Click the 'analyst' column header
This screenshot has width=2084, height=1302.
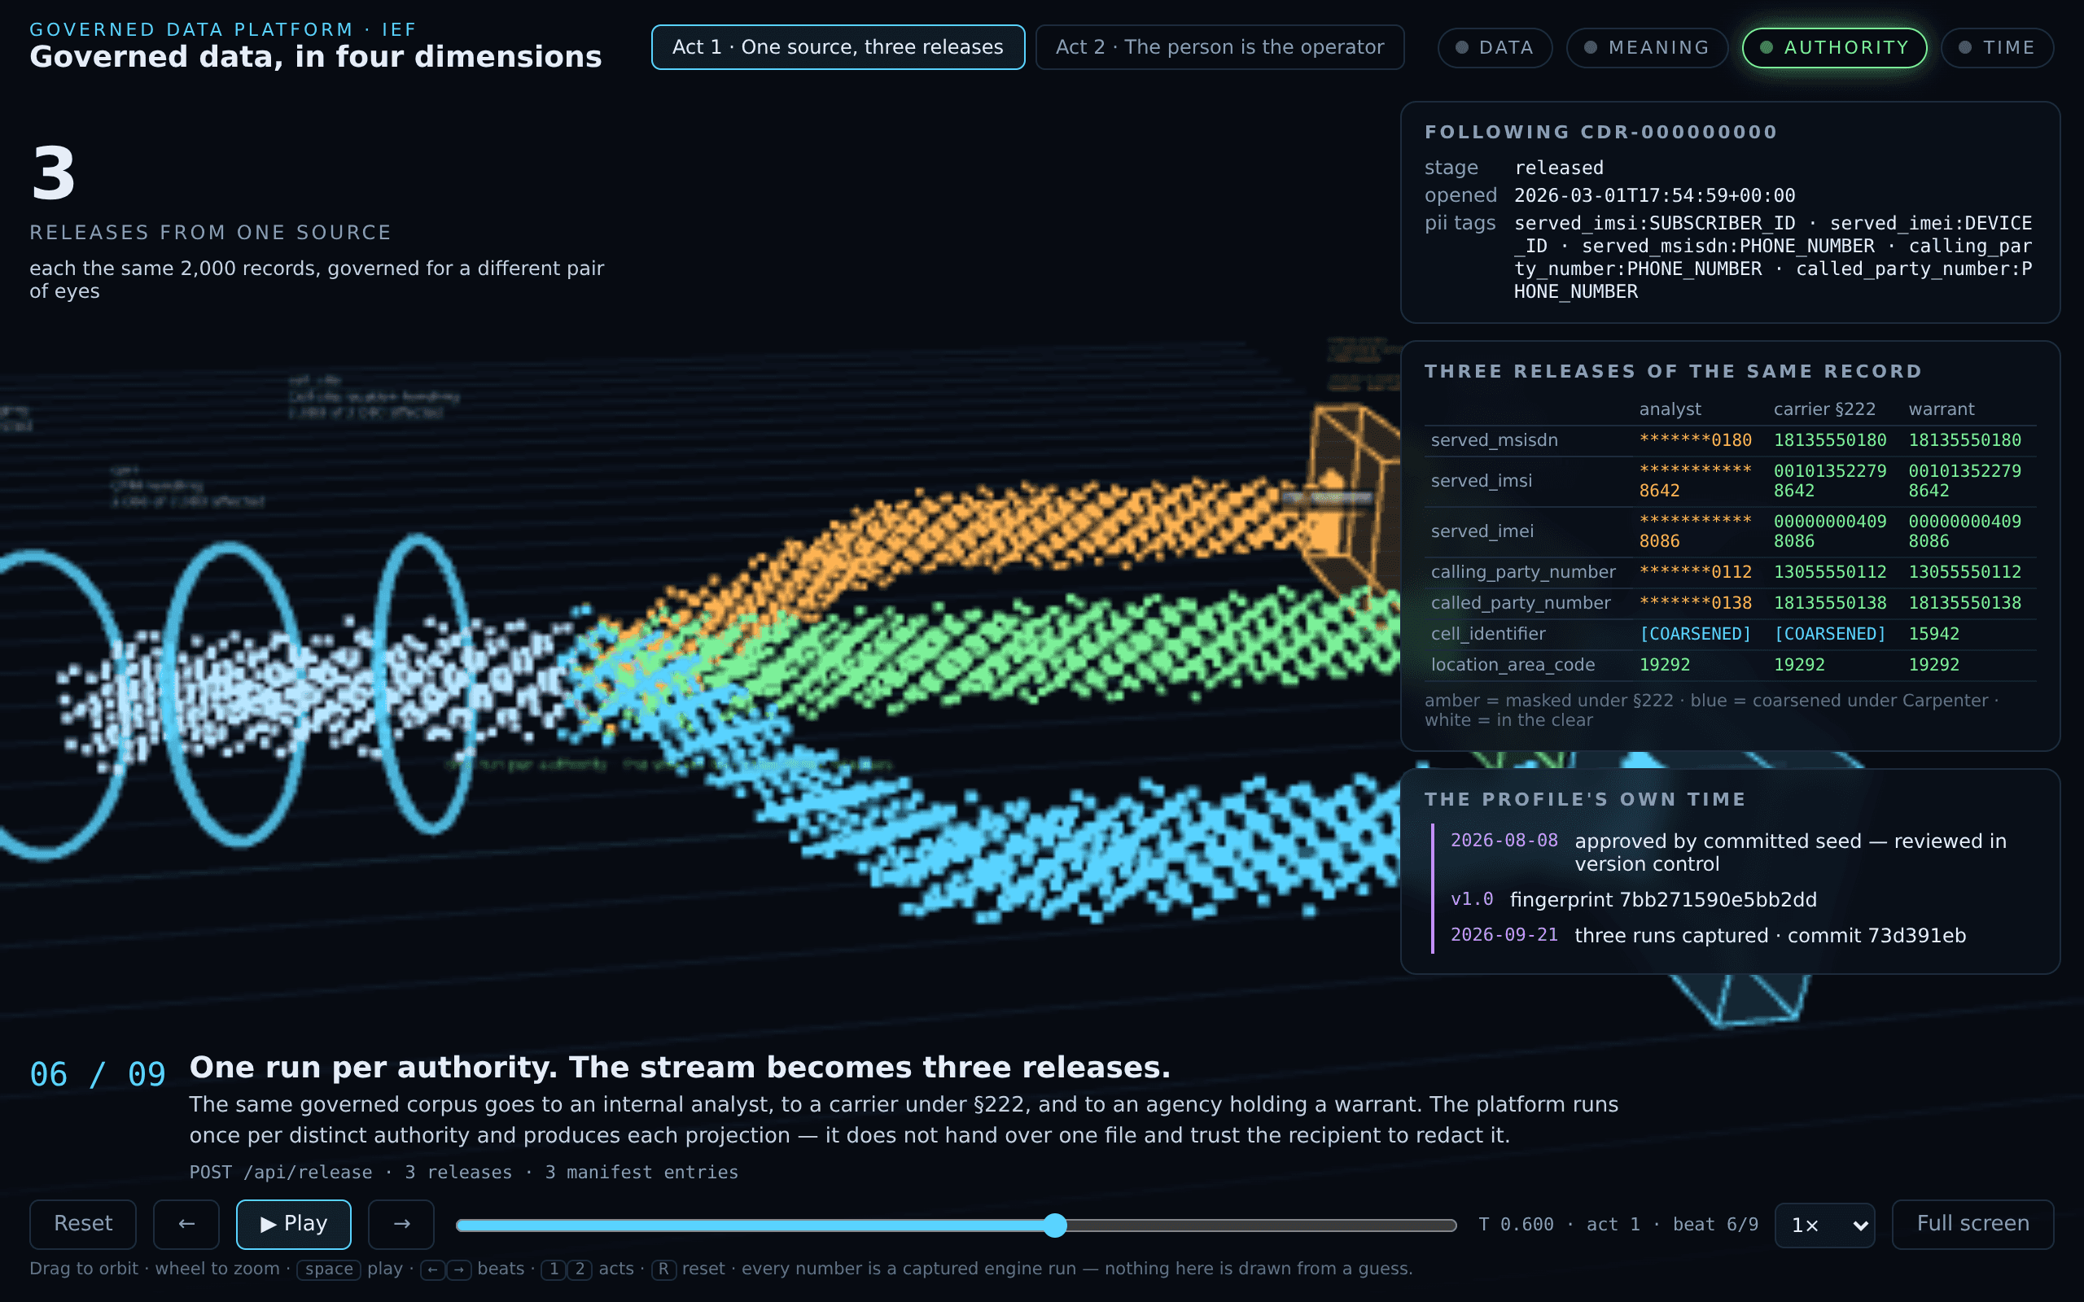[1670, 409]
